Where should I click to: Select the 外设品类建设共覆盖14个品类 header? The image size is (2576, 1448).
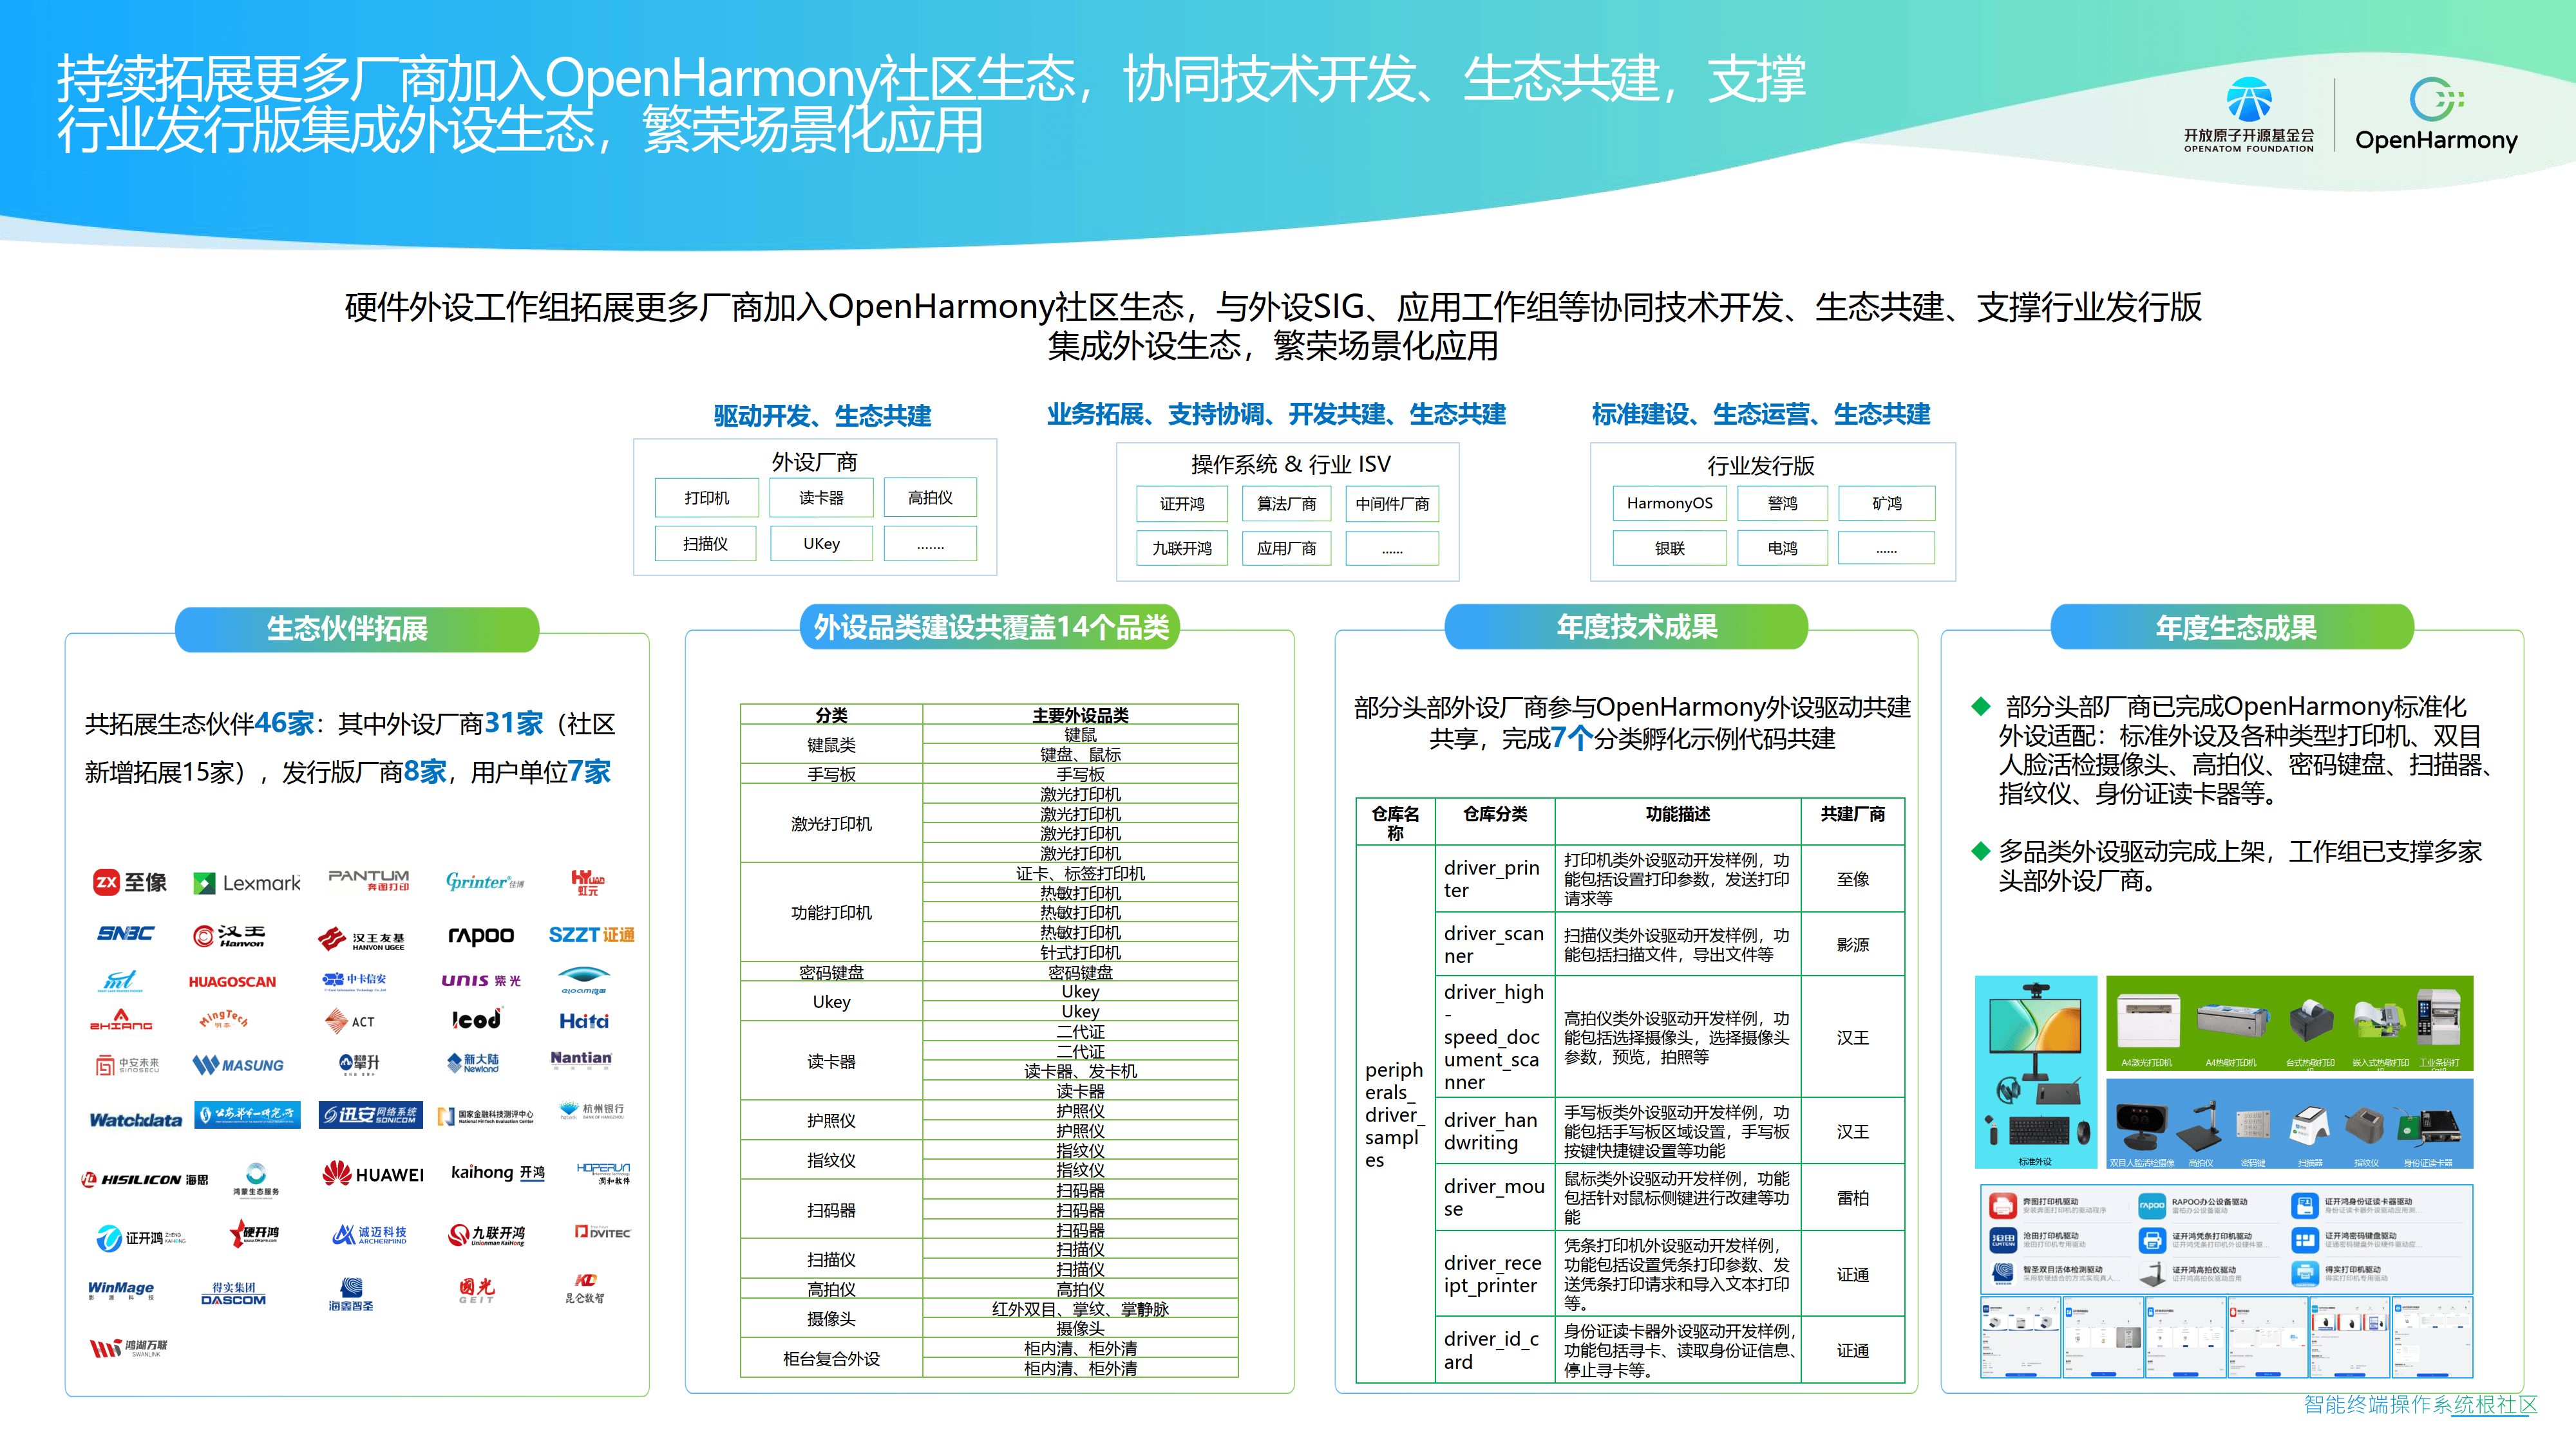[x=990, y=627]
